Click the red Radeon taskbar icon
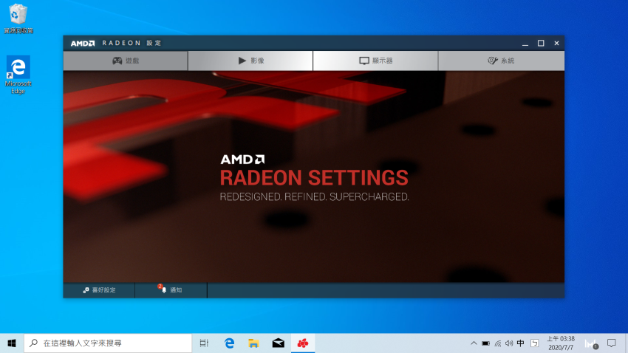The height and width of the screenshot is (353, 628). pos(303,343)
